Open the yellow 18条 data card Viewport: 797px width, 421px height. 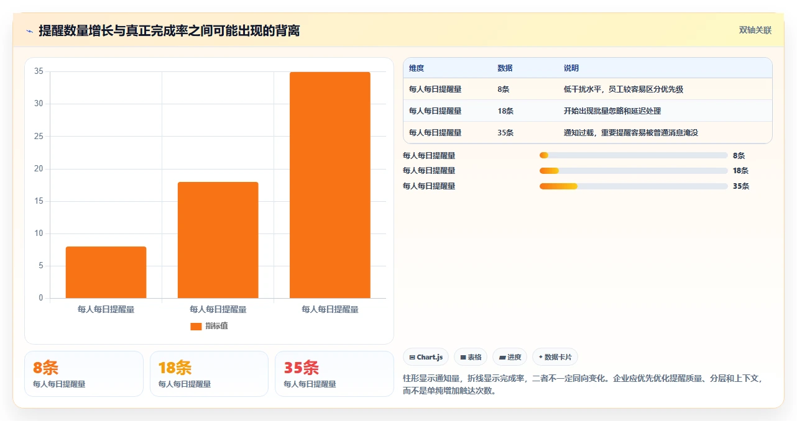(209, 374)
